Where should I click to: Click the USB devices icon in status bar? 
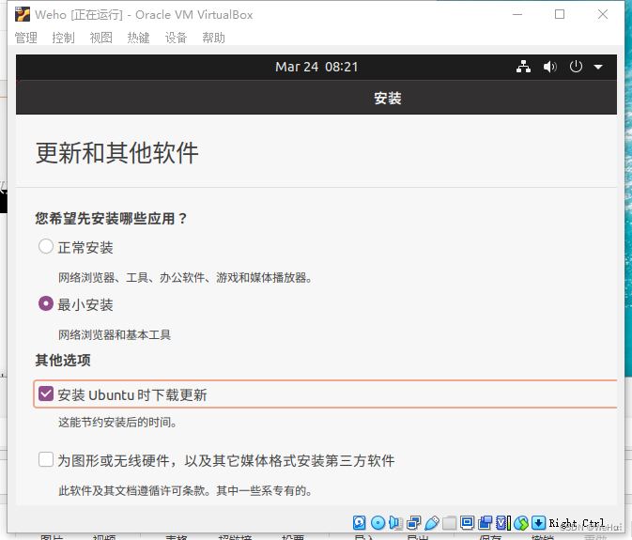[431, 523]
